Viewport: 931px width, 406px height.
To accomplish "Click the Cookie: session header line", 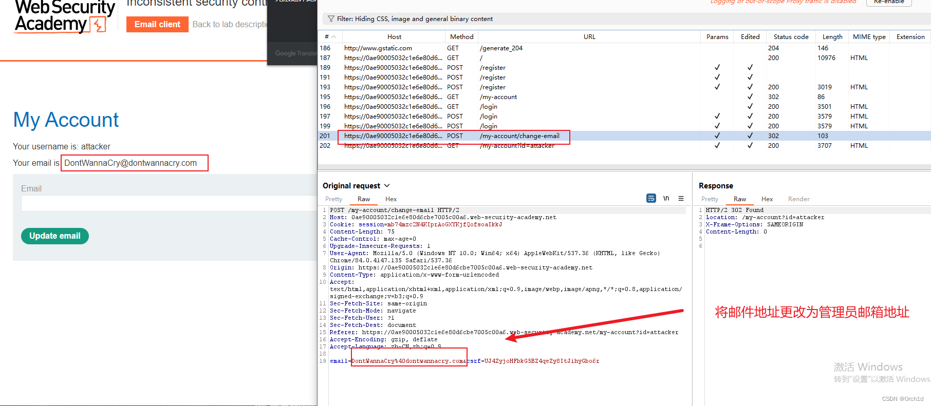I will [x=416, y=225].
